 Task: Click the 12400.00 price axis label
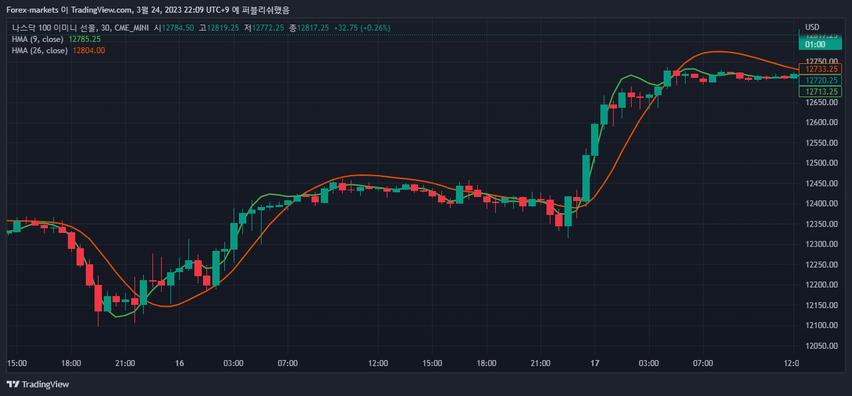(x=821, y=204)
